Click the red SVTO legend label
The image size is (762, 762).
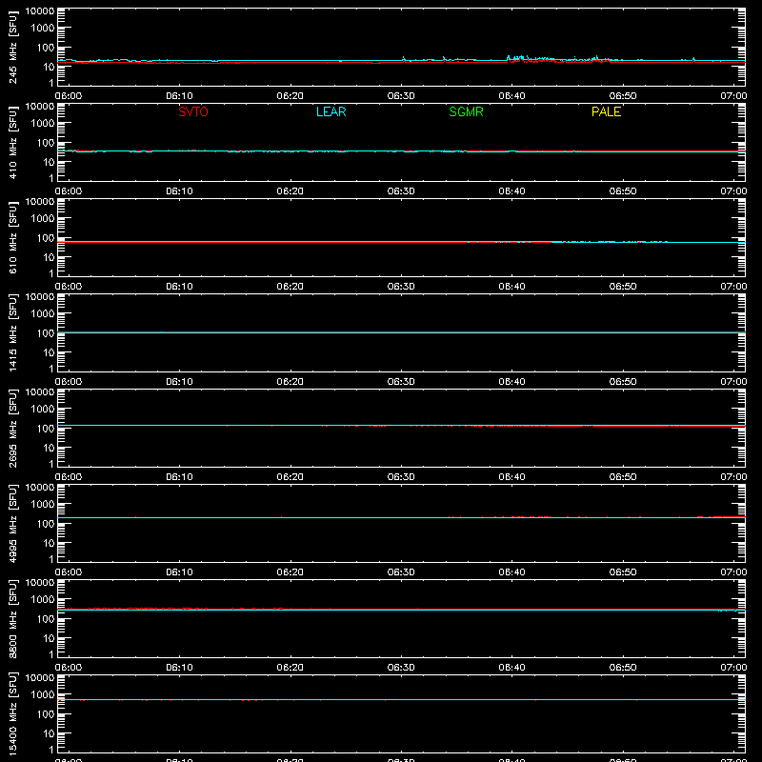point(193,111)
